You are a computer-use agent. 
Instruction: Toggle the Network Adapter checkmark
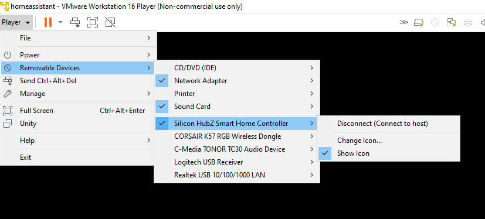click(162, 81)
